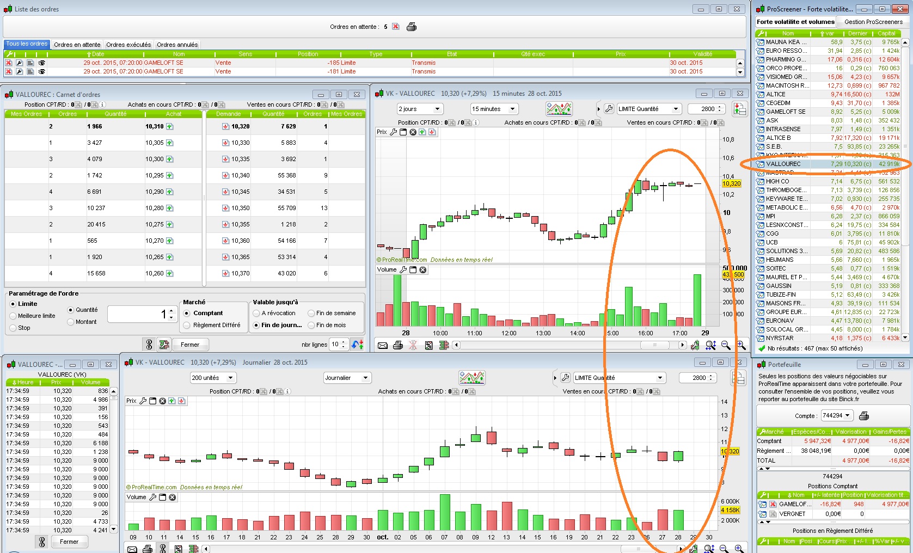Switch to the Ordres en attente tab
This screenshot has width=913, height=553.
point(77,45)
